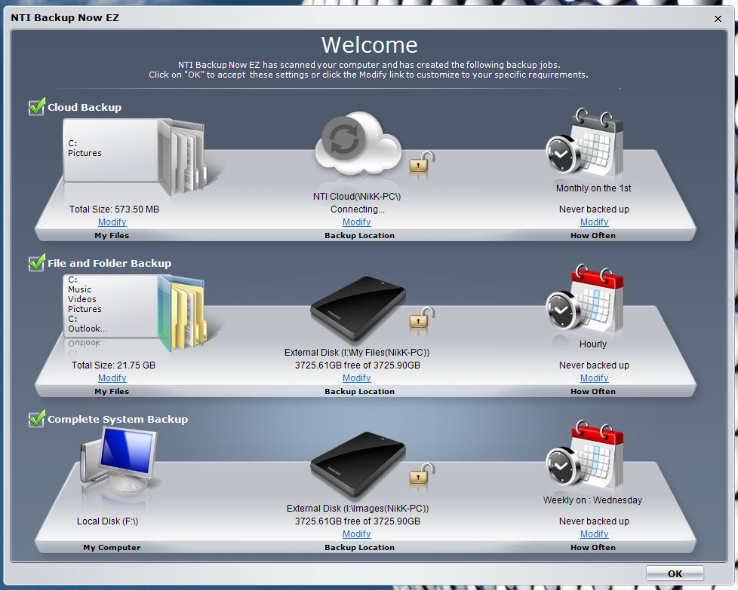Uncheck the Cloud Backup checkbox
The image size is (738, 590).
click(36, 107)
